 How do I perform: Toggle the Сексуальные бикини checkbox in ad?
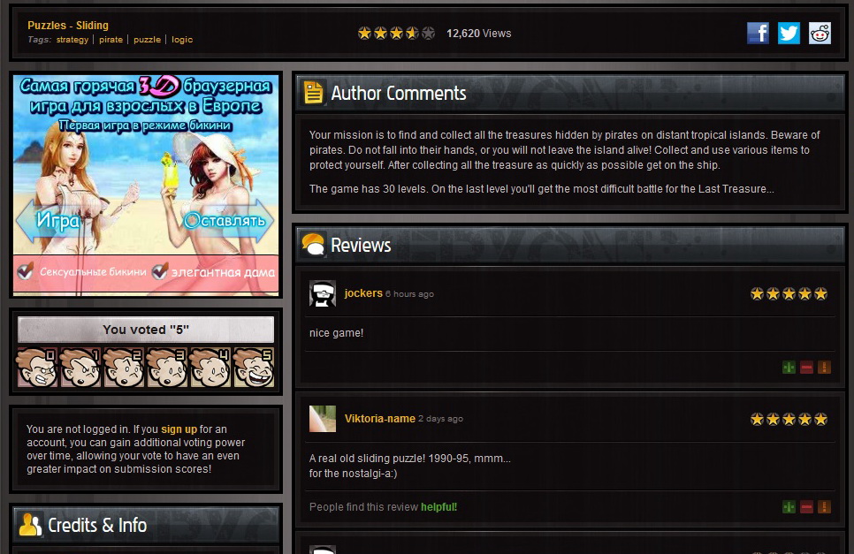point(25,271)
